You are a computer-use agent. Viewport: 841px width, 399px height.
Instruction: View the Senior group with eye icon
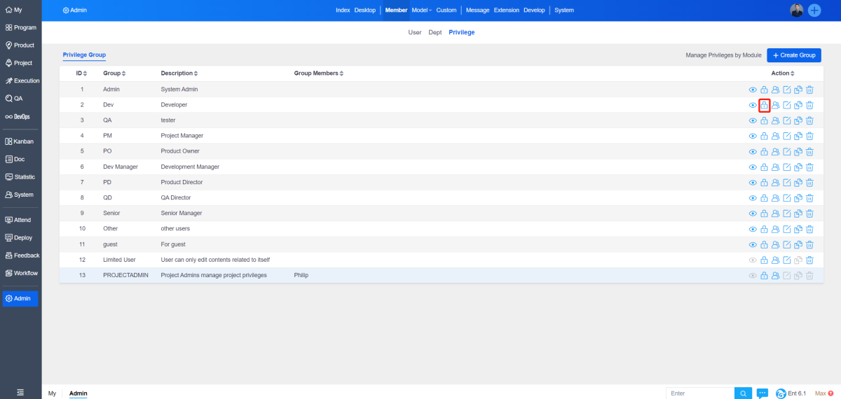pos(753,213)
